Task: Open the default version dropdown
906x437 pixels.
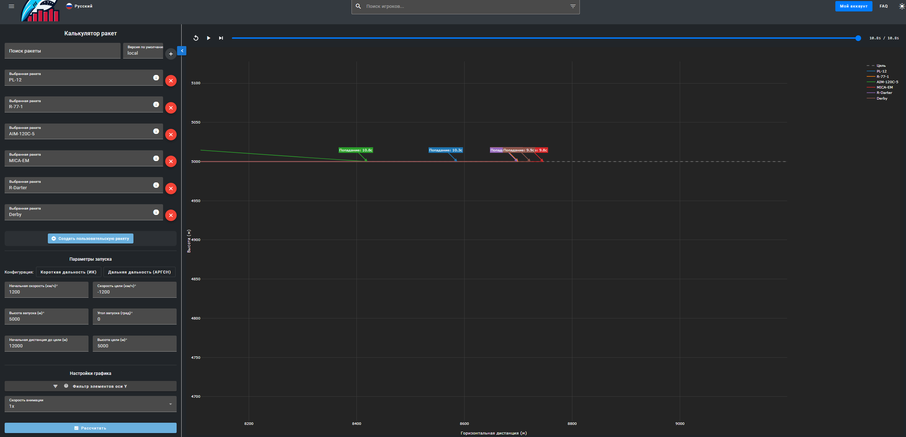Action: [x=143, y=51]
